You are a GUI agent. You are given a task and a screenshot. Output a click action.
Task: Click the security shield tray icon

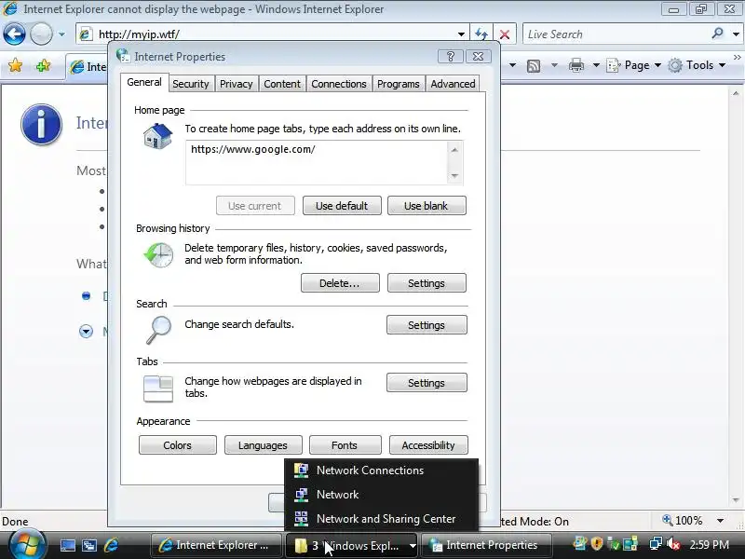pos(597,544)
